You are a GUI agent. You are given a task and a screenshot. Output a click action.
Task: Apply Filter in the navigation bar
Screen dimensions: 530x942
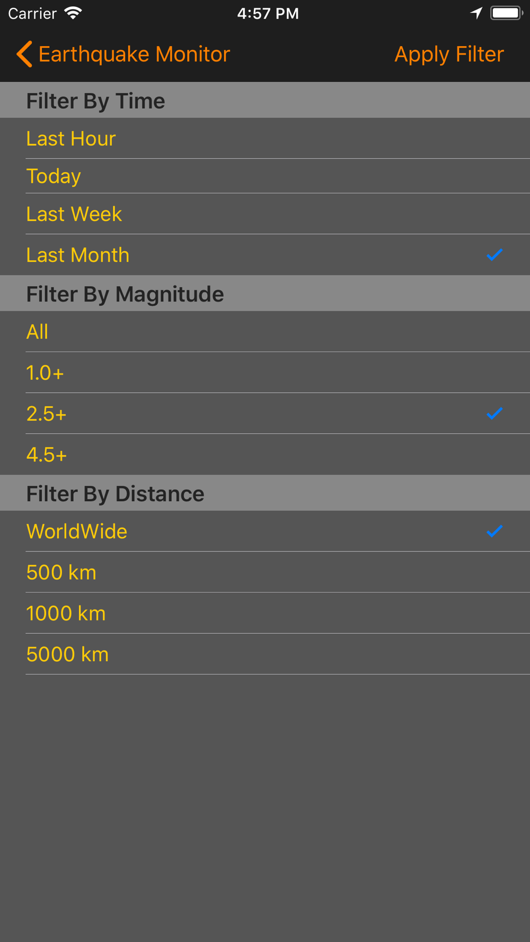[x=449, y=54]
